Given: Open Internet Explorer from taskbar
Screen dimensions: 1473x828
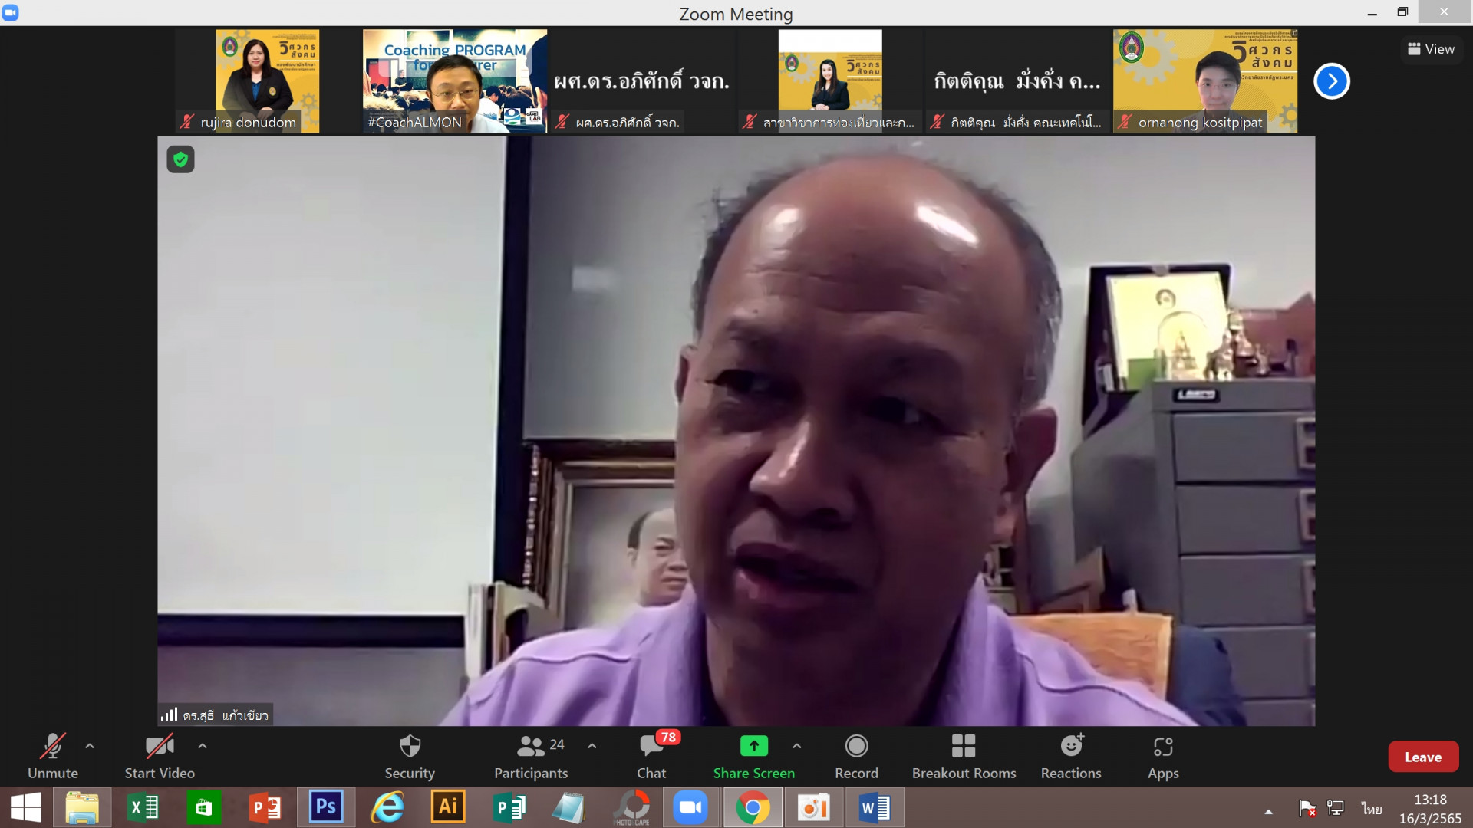Looking at the screenshot, I should tap(387, 808).
